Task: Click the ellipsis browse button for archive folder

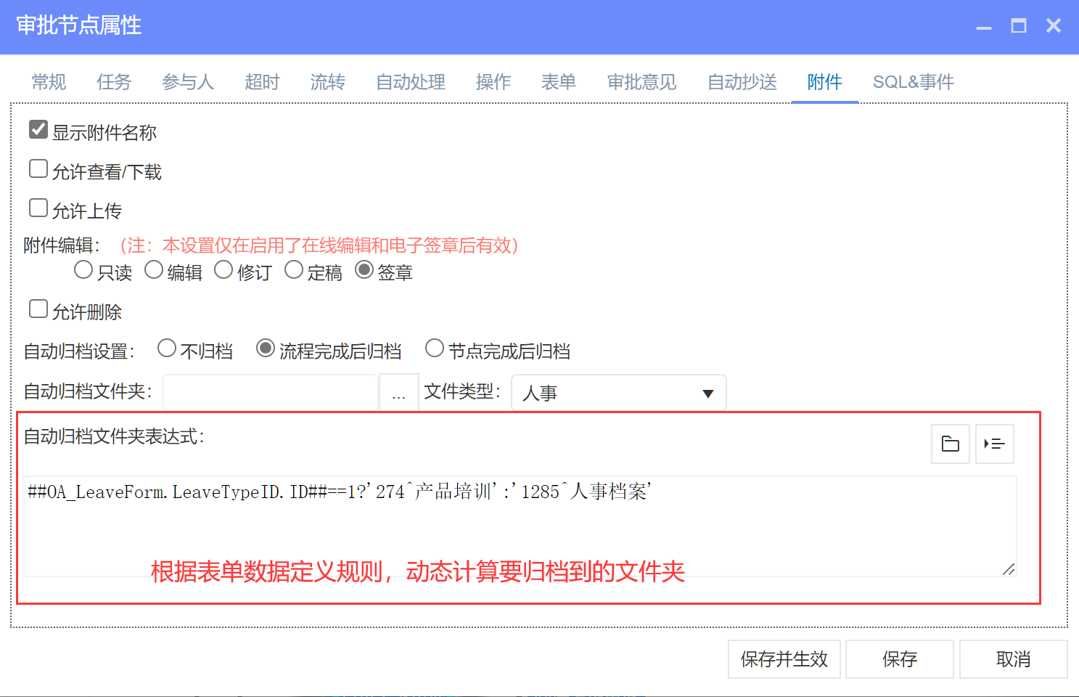Action: coord(398,393)
